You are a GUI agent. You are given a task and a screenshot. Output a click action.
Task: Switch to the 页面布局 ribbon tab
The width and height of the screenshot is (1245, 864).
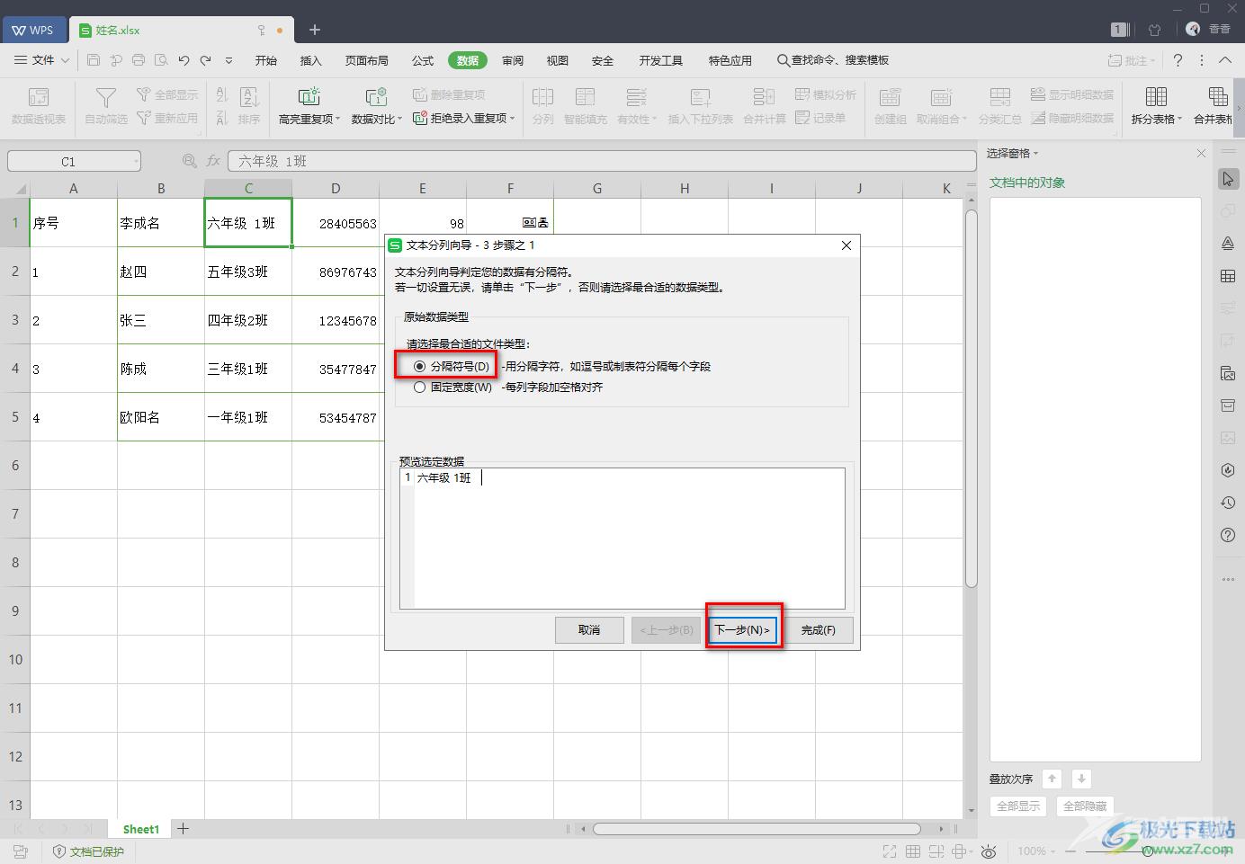367,60
